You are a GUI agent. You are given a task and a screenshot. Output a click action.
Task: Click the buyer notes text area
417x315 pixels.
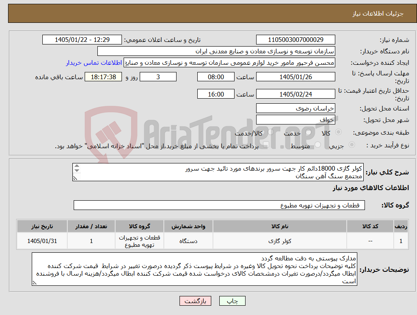tap(194, 269)
